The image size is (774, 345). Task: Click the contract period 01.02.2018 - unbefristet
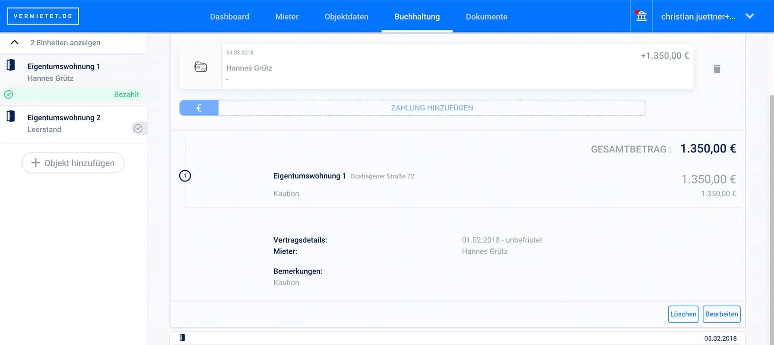click(x=502, y=240)
